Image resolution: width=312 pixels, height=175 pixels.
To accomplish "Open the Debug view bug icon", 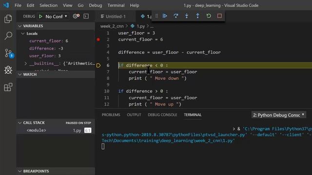I will click(x=8, y=70).
